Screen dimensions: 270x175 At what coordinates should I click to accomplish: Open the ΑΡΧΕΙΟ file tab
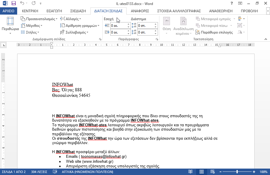[x=8, y=11]
